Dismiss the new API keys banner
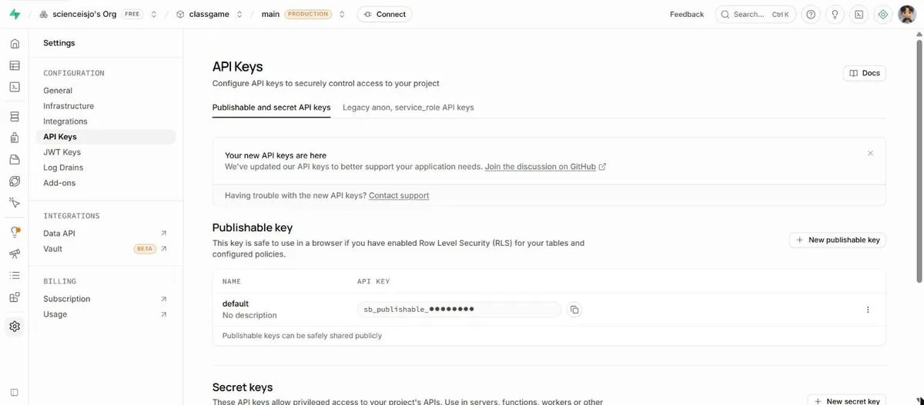The height and width of the screenshot is (405, 924). [870, 153]
